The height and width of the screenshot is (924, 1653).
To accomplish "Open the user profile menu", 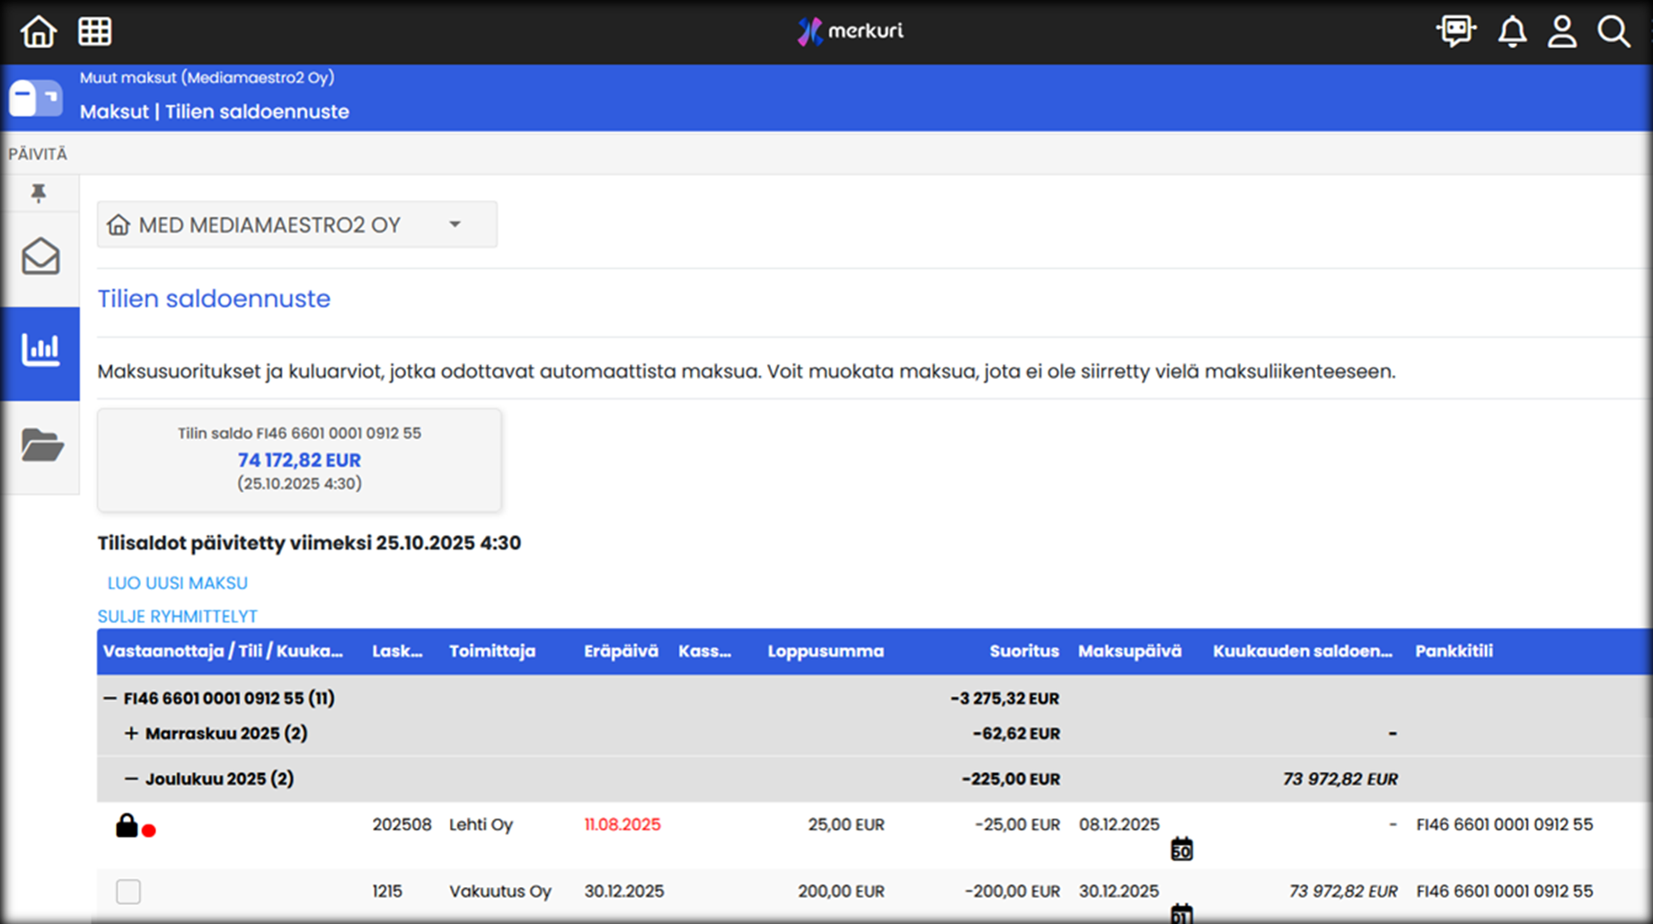I will 1562,31.
